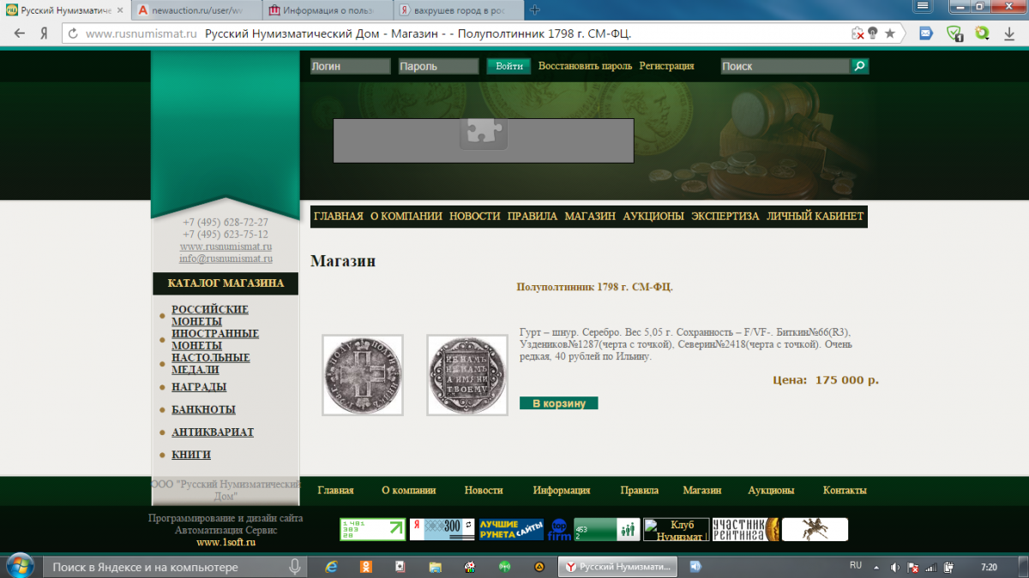
Task: Open КНИГИ catalog category
Action: [191, 455]
